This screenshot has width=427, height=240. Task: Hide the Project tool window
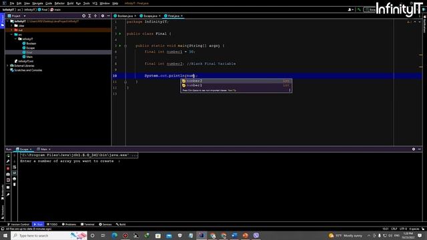click(x=108, y=16)
